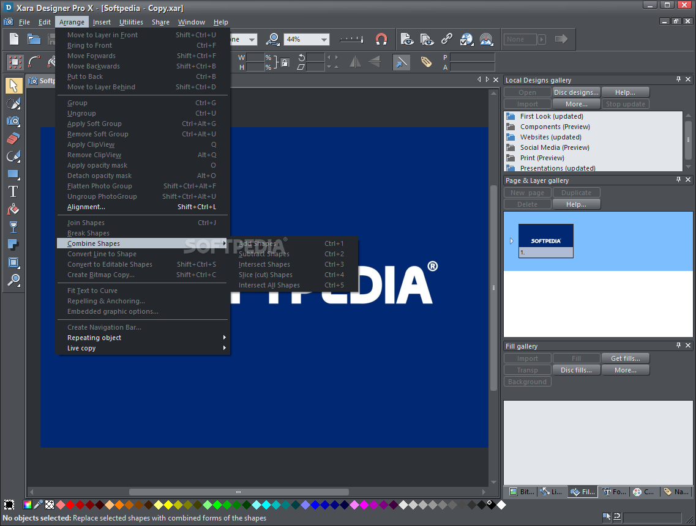
Task: Open the Social Media (Preview) folder
Action: (555, 147)
